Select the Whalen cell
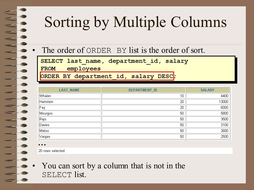Screen dimensions: 254x190 [x=70, y=96]
